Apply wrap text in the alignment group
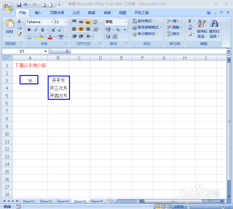Viewport: 233px width, 209px height. point(95,22)
